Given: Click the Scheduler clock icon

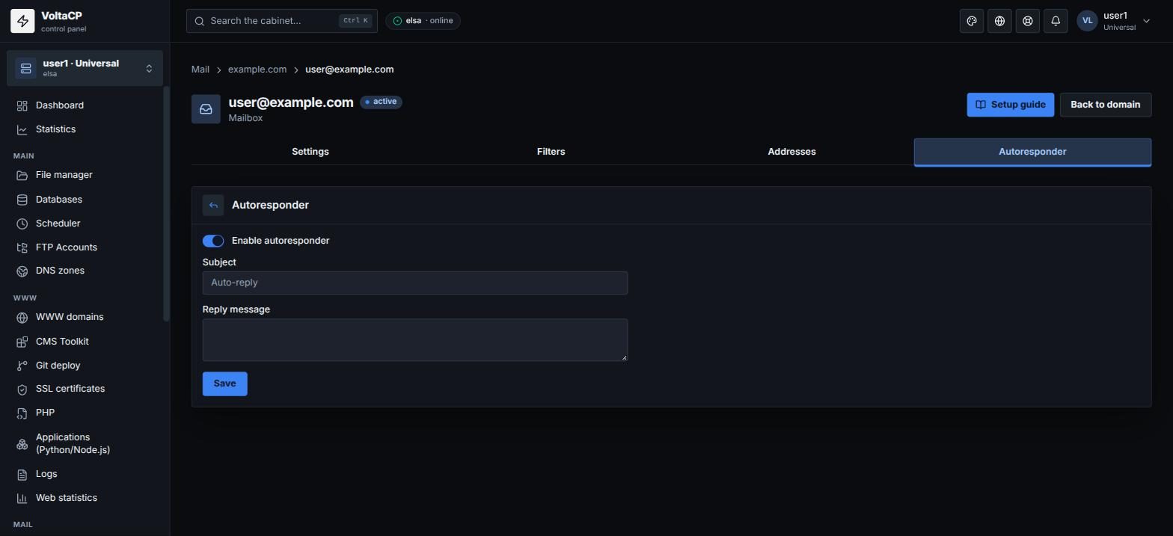Looking at the screenshot, I should 22,224.
